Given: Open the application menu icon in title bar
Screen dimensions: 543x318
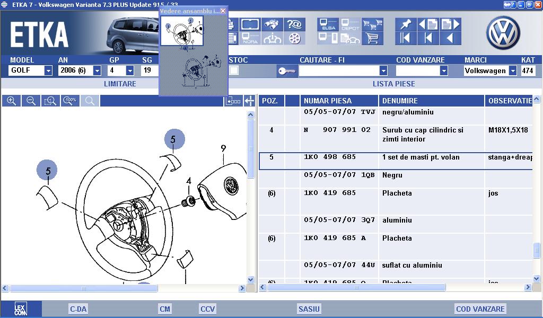Looking at the screenshot, I should pyautogui.click(x=4, y=4).
